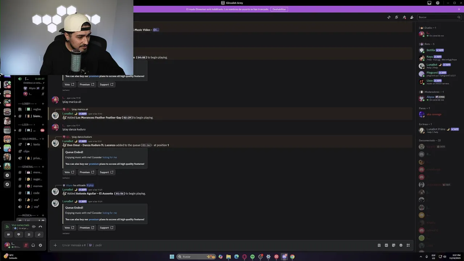Image resolution: width=464 pixels, height=261 pixels.
Task: Click the !play command mention by Abyss
Action: pyautogui.click(x=90, y=185)
